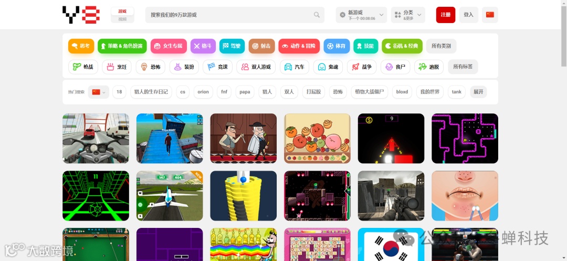
Task: Click the bloxd hot search tag
Action: (x=402, y=92)
